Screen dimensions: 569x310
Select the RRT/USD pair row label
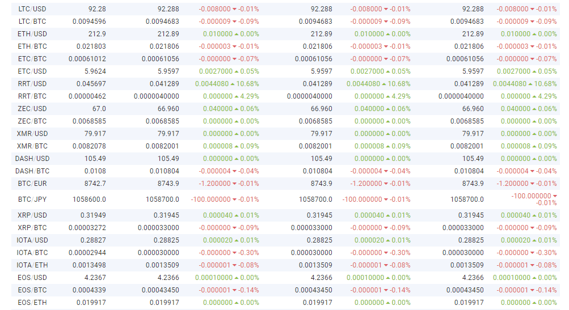point(32,84)
